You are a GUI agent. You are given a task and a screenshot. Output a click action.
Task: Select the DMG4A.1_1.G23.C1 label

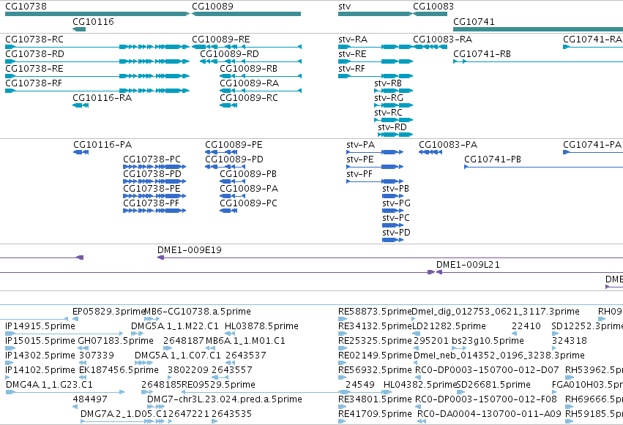coord(49,385)
